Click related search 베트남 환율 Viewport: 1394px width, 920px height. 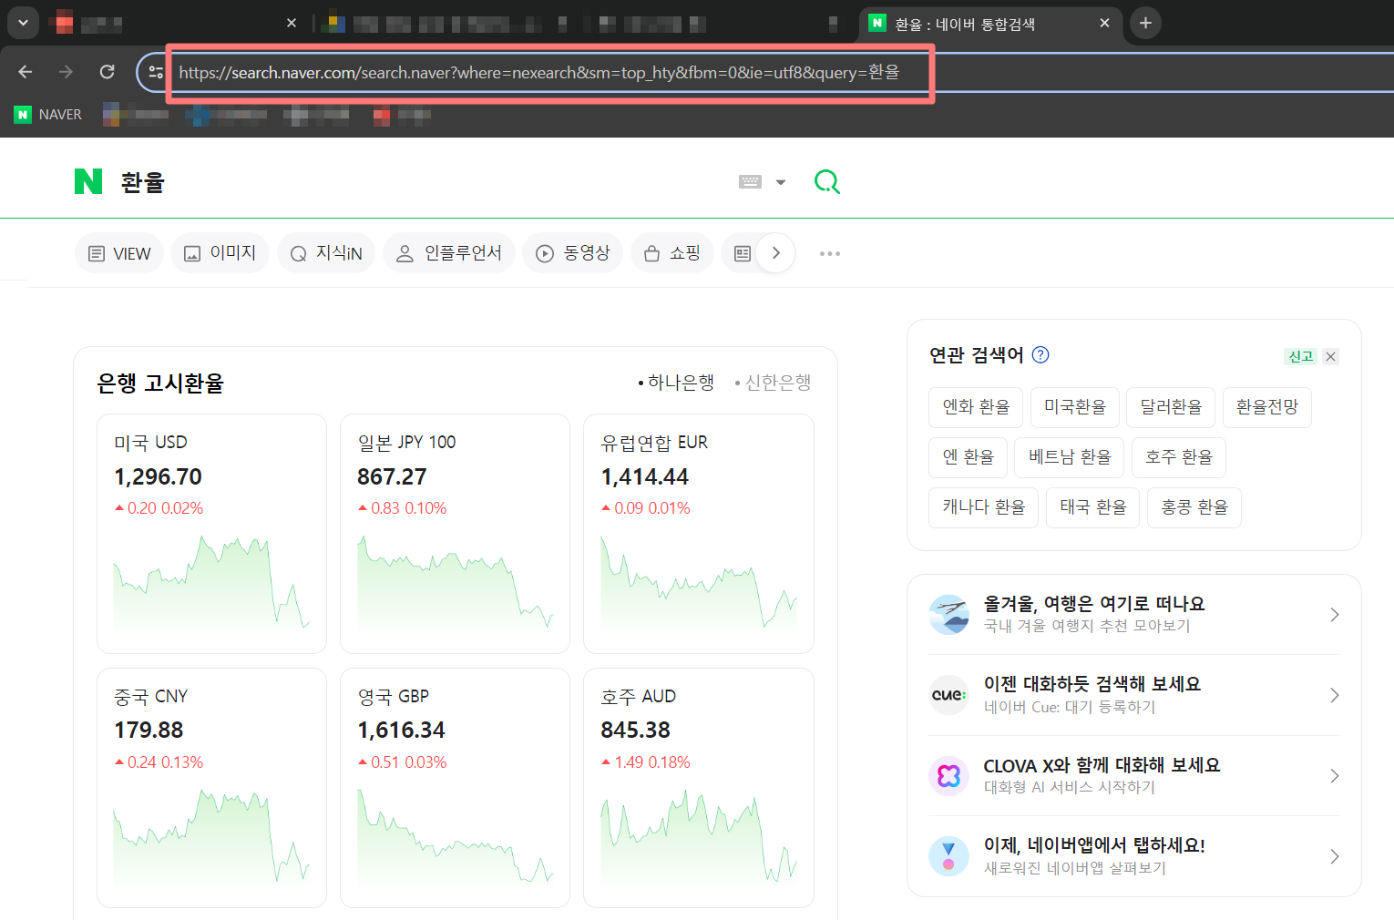(x=1070, y=457)
